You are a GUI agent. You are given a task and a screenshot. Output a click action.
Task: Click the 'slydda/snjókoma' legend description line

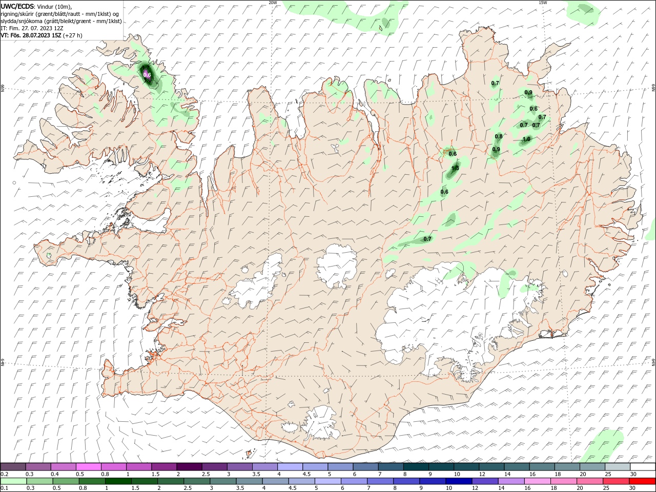click(x=61, y=20)
